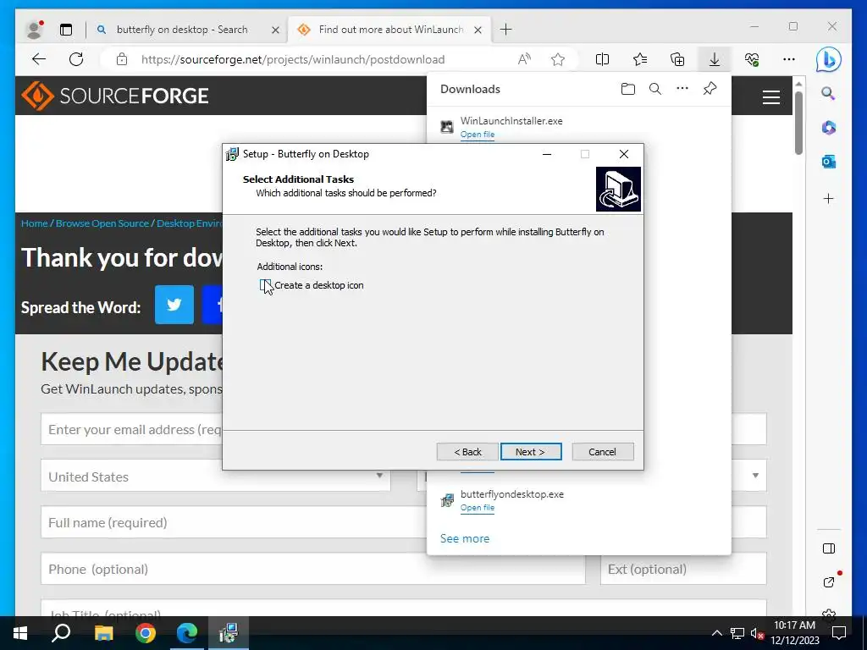View site information lock icon
Viewport: 867px width, 650px height.
122,59
